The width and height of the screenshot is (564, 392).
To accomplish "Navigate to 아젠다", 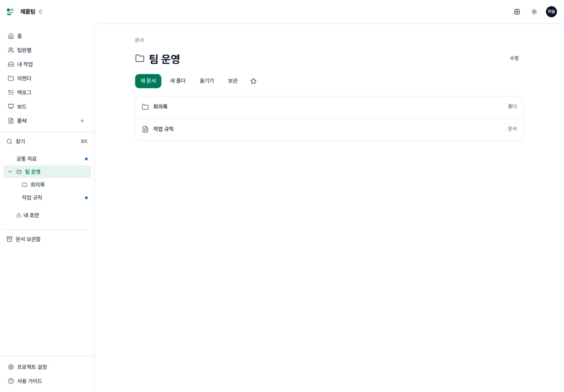I will (x=47, y=78).
